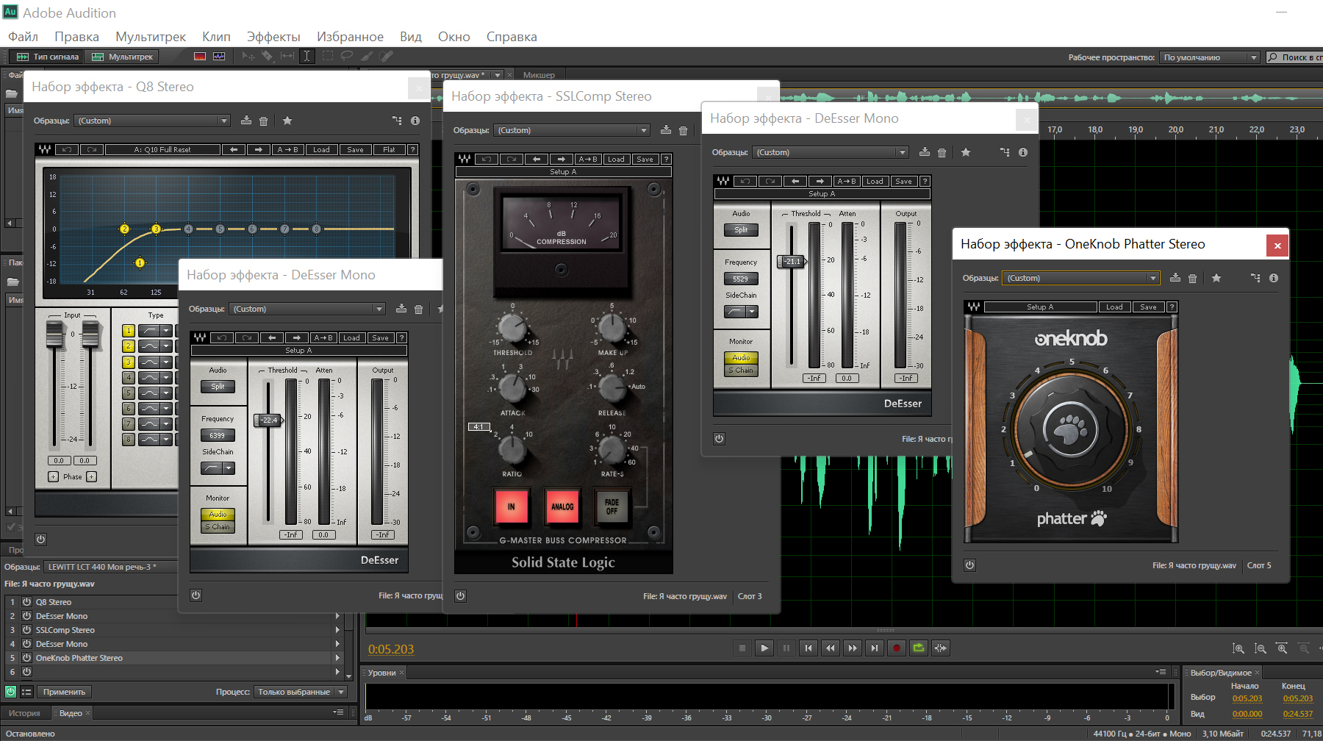
Task: Open Процесс Только выбранные dropdown
Action: (301, 692)
